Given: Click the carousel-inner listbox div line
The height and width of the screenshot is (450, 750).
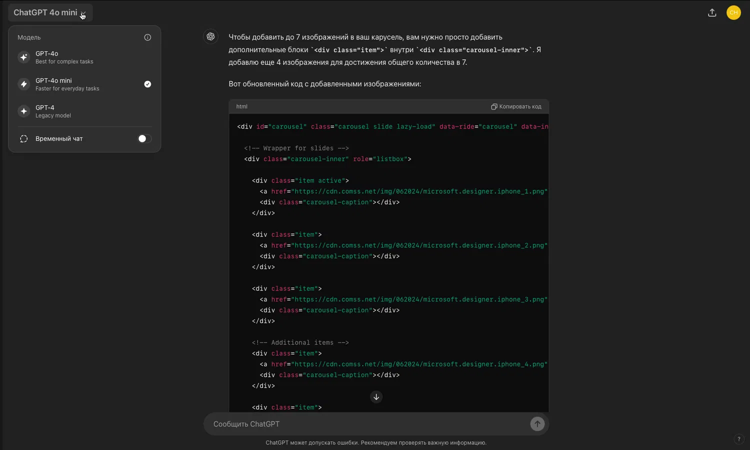Looking at the screenshot, I should point(328,159).
